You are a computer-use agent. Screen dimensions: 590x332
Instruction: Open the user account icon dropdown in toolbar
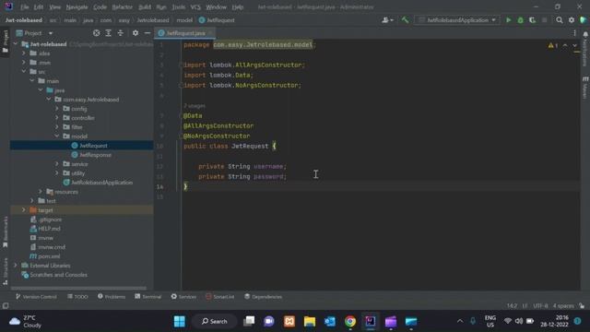(387, 20)
